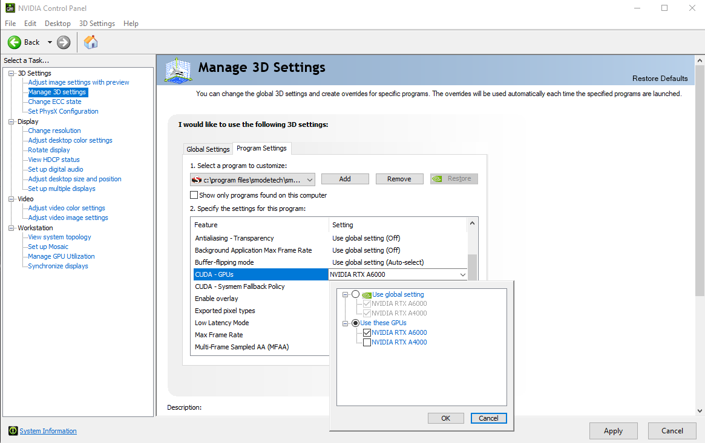Open Rotate display task
The image size is (705, 443).
click(x=49, y=150)
